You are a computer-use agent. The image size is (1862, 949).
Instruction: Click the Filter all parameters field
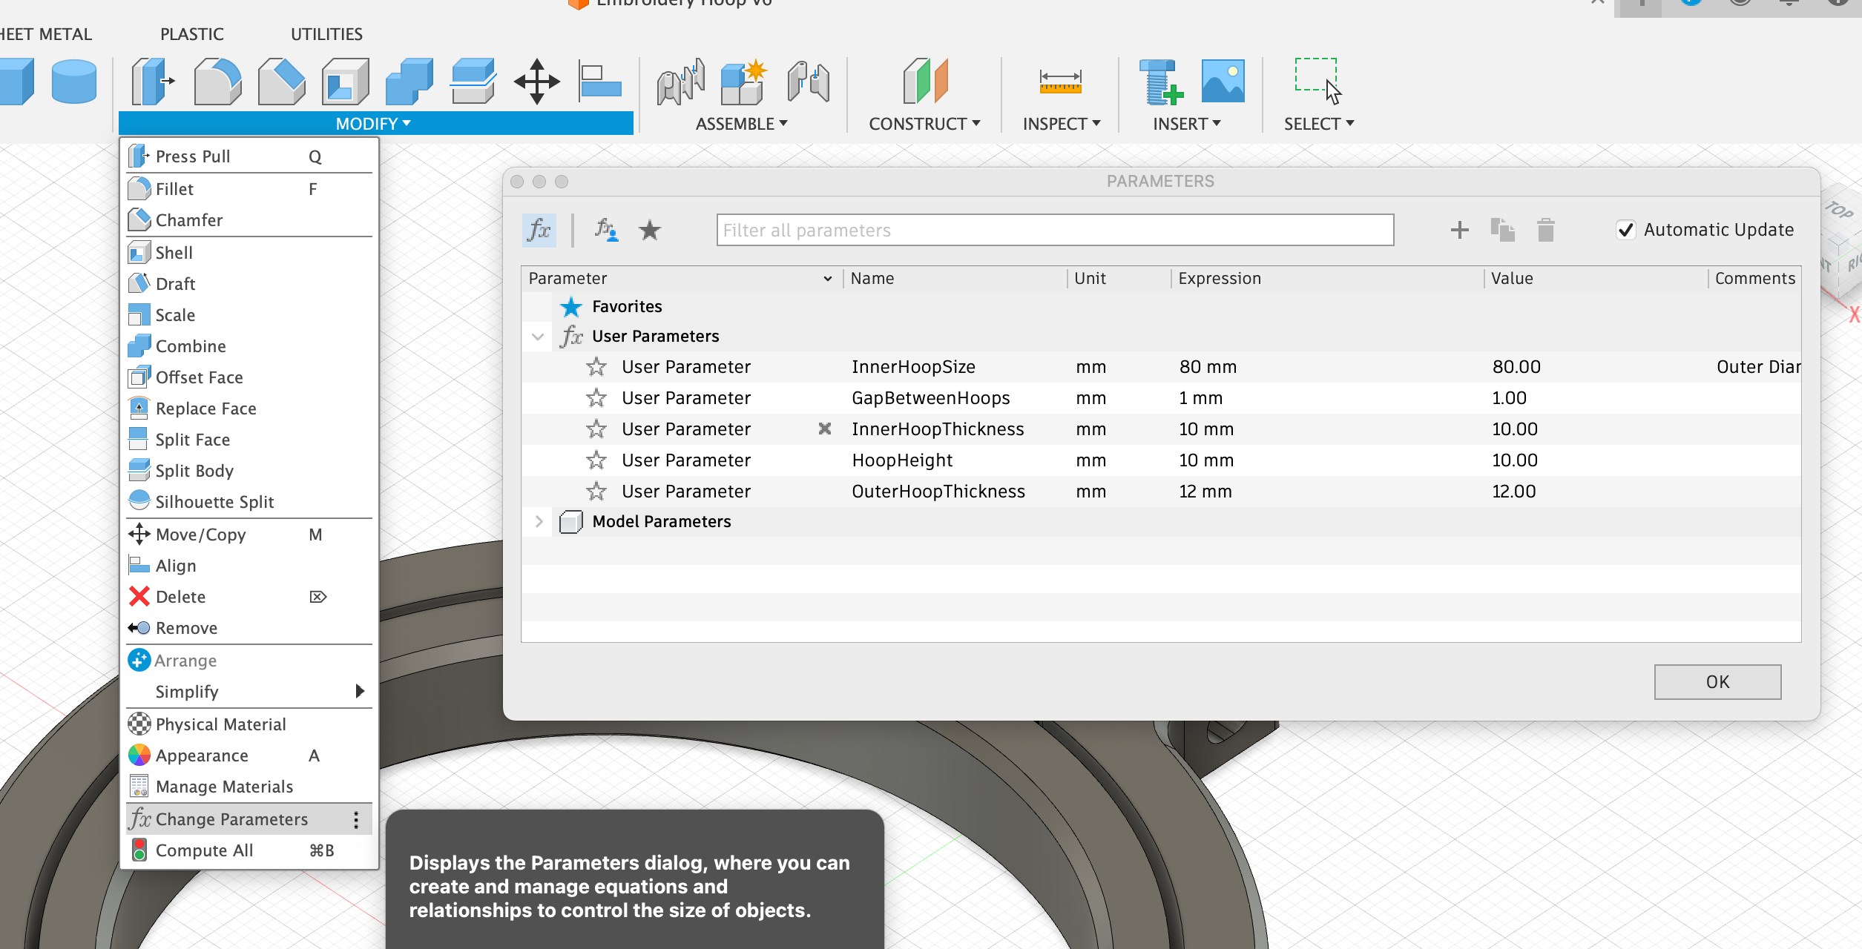pyautogui.click(x=1055, y=230)
